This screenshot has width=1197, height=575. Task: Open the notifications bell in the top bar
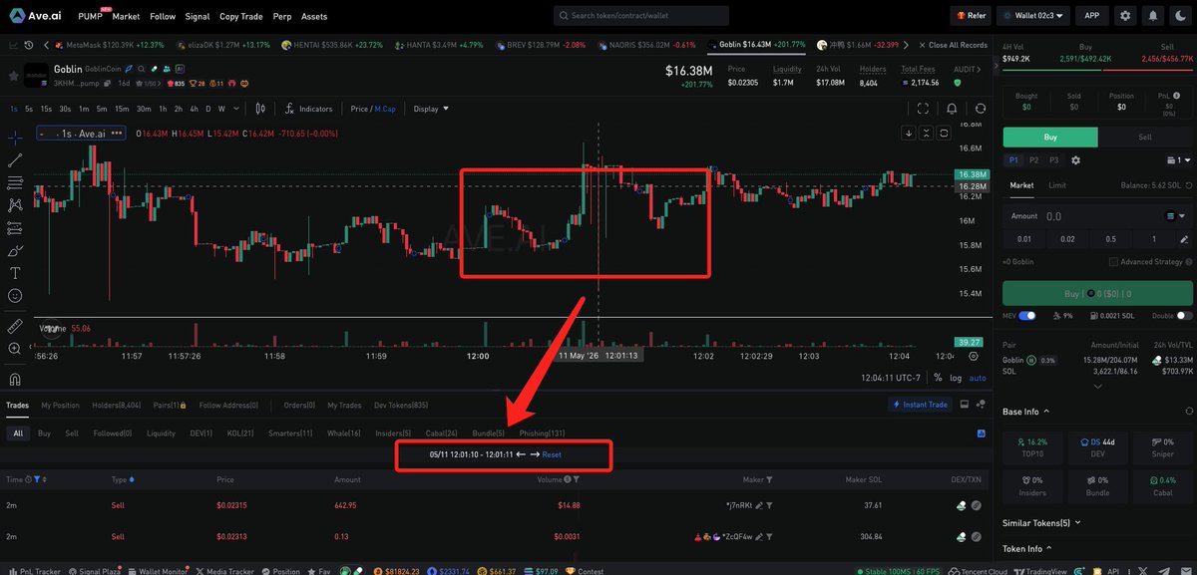coord(1153,16)
